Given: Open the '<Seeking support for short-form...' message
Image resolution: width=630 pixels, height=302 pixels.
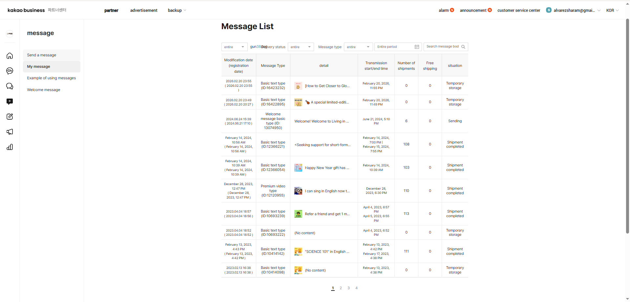Looking at the screenshot, I should tap(323, 145).
